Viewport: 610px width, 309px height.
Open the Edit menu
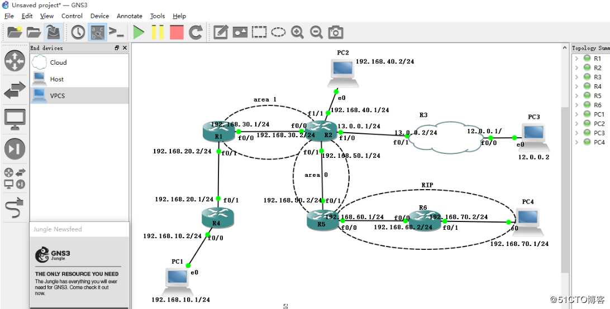(27, 16)
